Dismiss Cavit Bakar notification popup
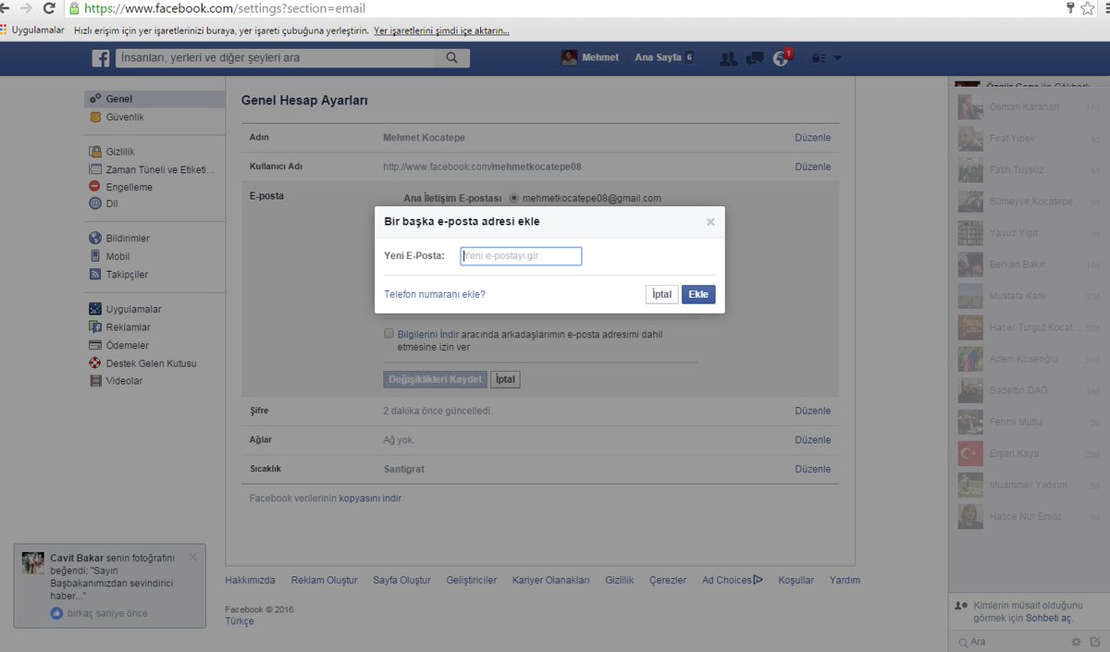Viewport: 1110px width, 652px height. (x=192, y=557)
